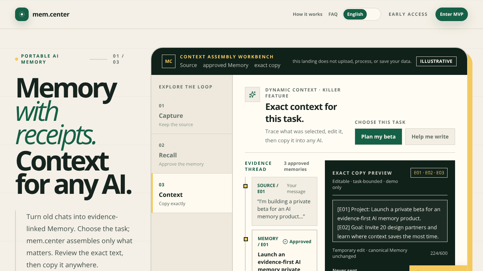Choose the Help me write task
This screenshot has width=483, height=271.
click(x=430, y=137)
